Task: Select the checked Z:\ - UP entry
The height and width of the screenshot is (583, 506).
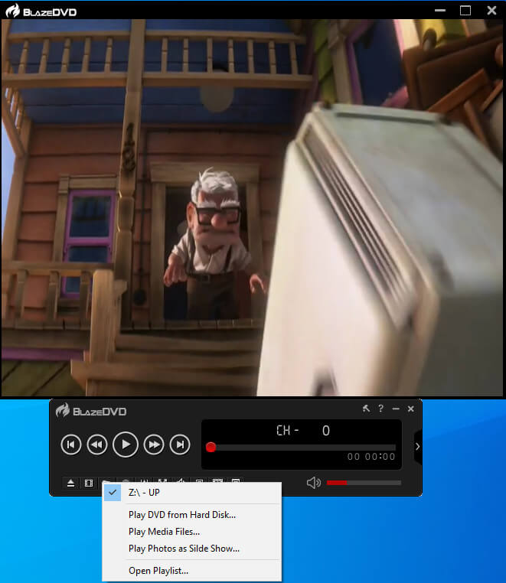Action: pos(192,493)
